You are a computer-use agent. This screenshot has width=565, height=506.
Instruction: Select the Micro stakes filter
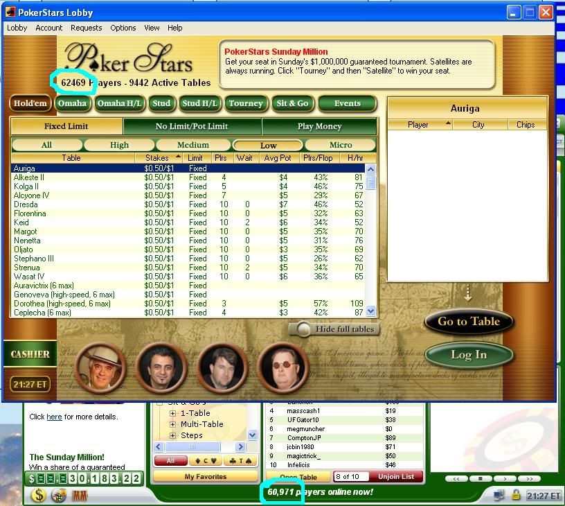[x=340, y=146]
